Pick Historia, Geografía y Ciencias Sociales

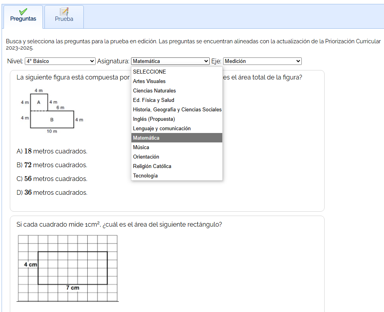(177, 110)
